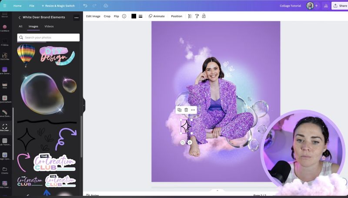Open Image Upscaler app in sidebar
The image size is (348, 198).
click(x=5, y=156)
